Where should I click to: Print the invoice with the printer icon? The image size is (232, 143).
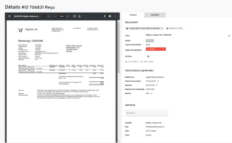pyautogui.click(x=110, y=16)
